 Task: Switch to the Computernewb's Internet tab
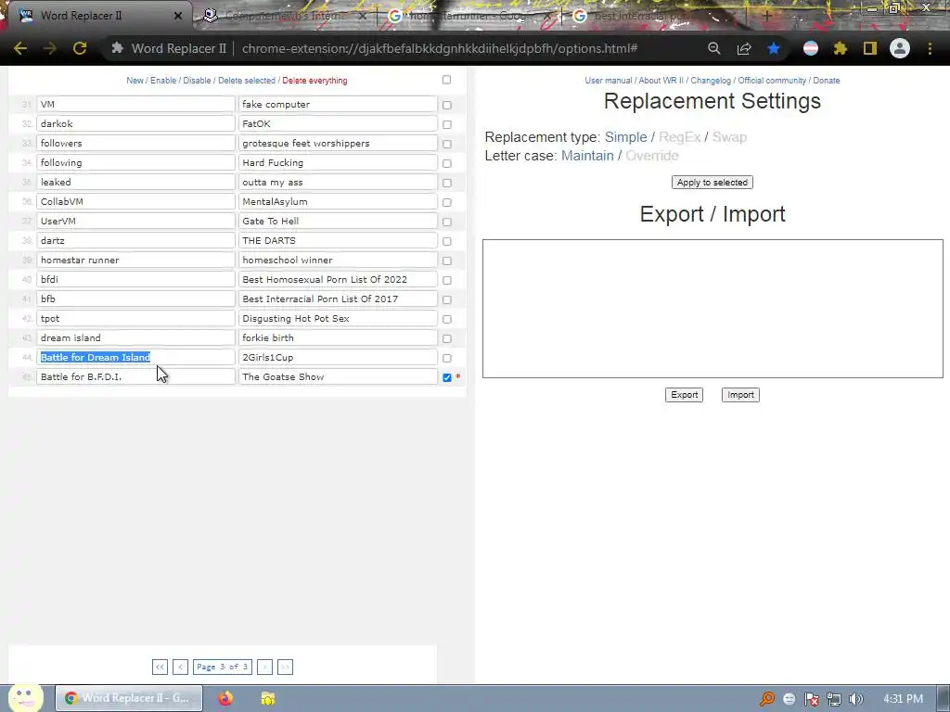pos(285,16)
